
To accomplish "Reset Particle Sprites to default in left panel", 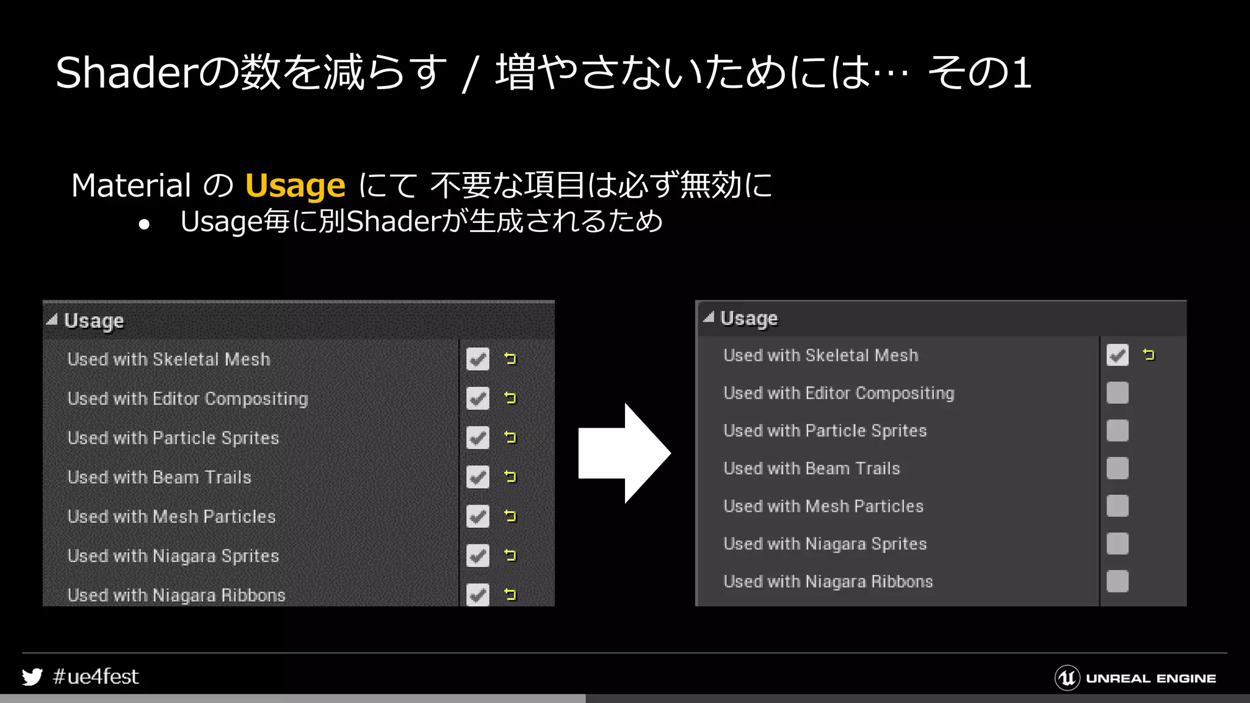I will click(511, 438).
